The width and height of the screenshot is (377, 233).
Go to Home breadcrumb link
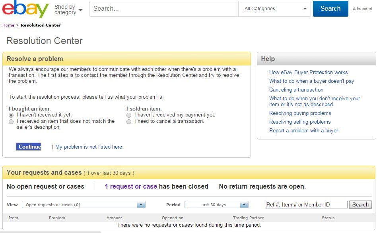8,25
